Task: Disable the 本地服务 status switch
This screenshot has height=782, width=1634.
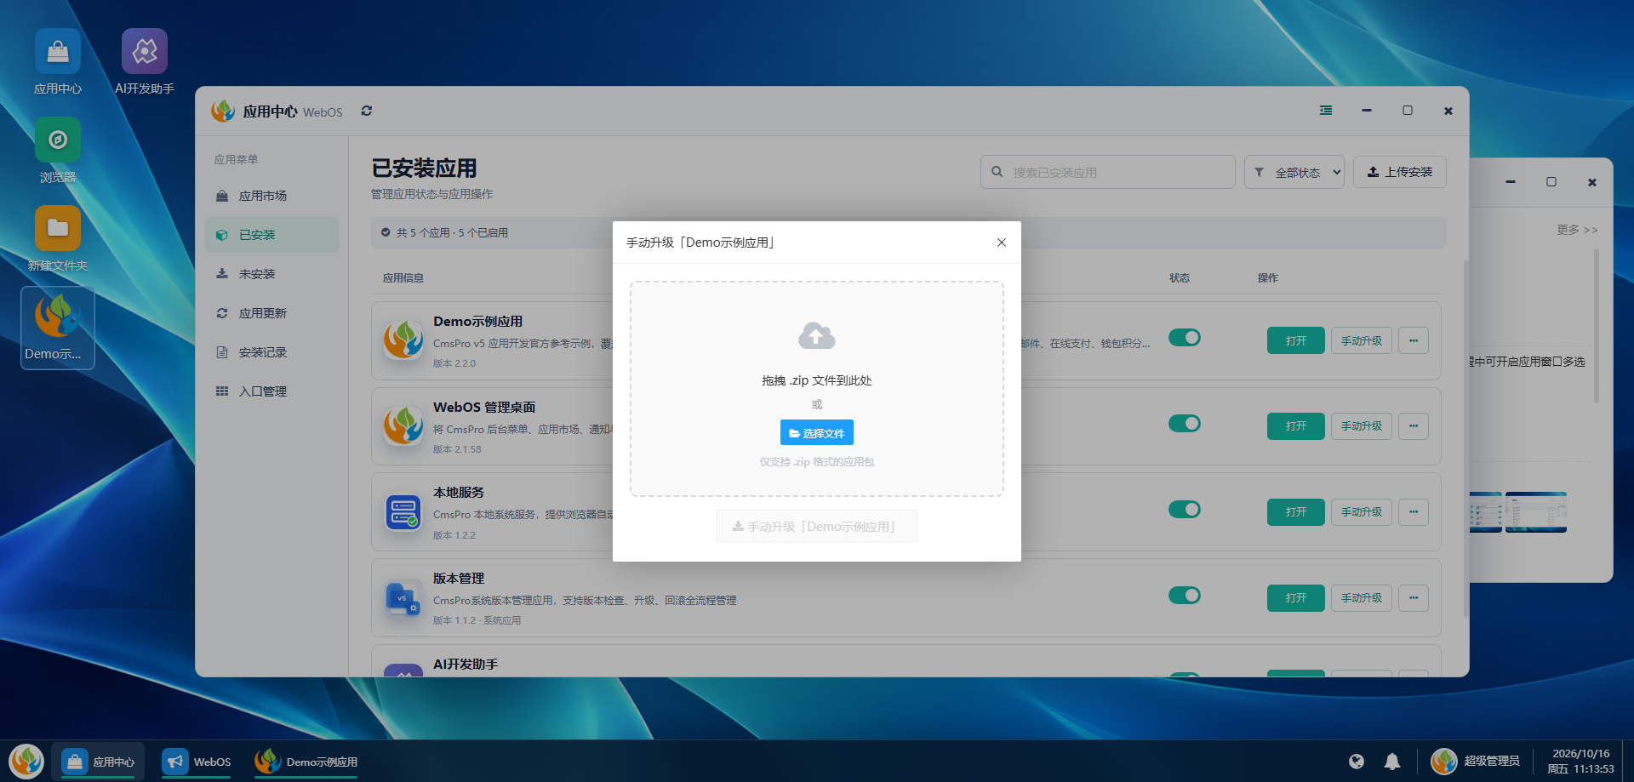Action: [x=1185, y=510]
